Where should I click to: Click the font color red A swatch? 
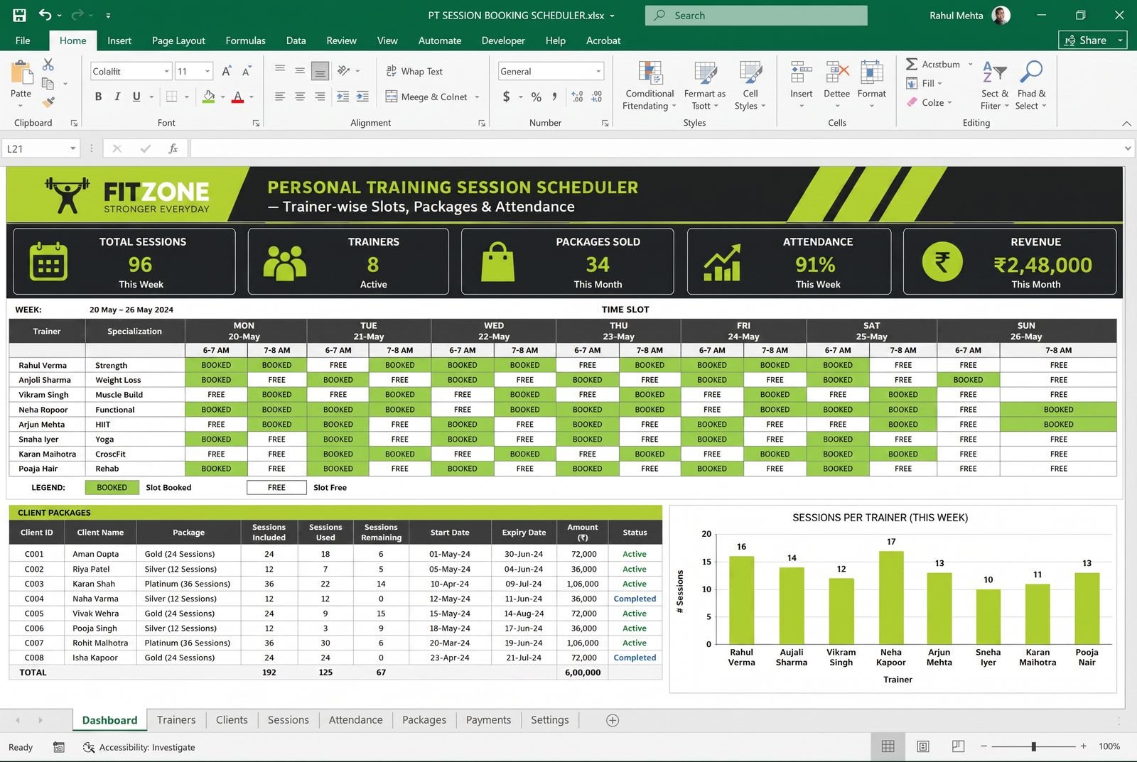(238, 97)
